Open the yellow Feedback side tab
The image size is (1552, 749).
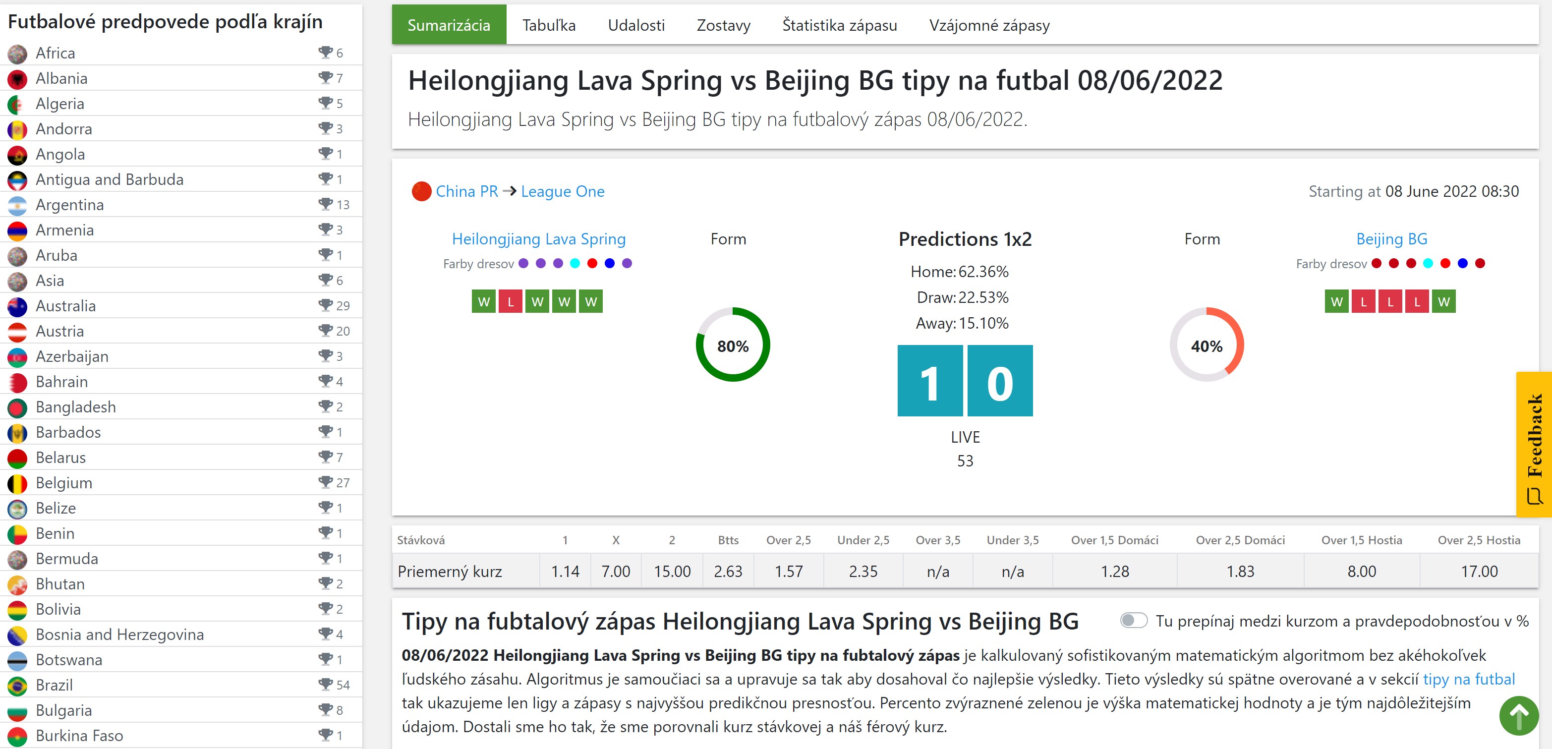pos(1533,444)
